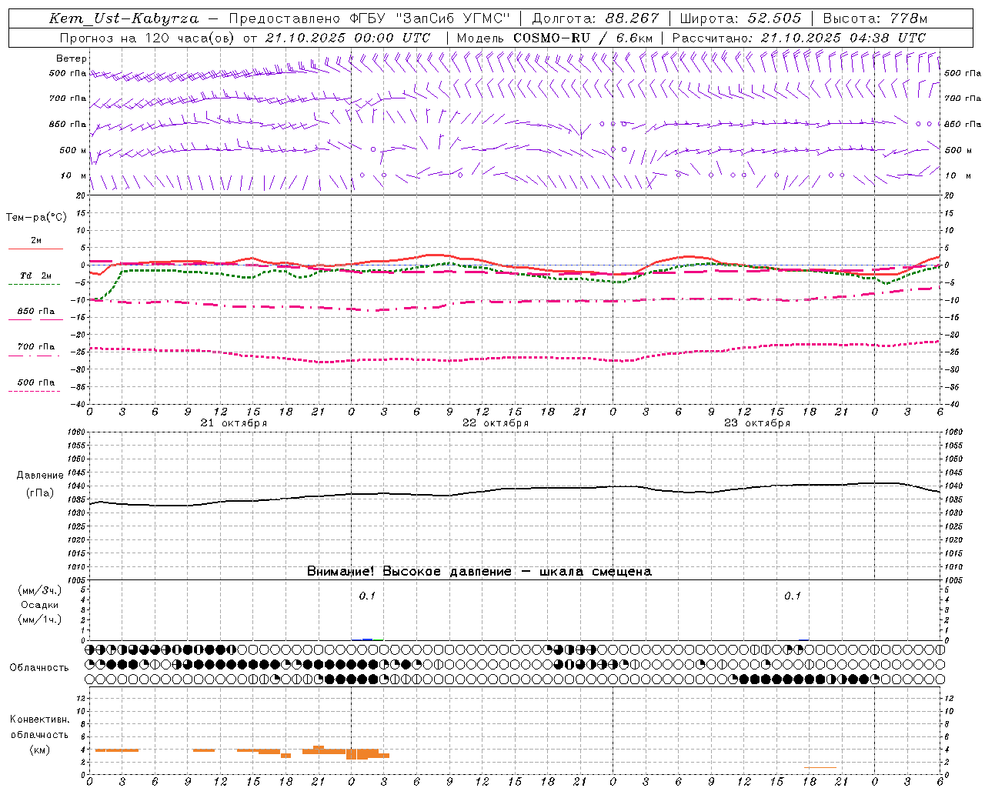Click the warning 'Внимание! Высокое давление – шкала смещена'
The image size is (985, 788).
point(479,572)
